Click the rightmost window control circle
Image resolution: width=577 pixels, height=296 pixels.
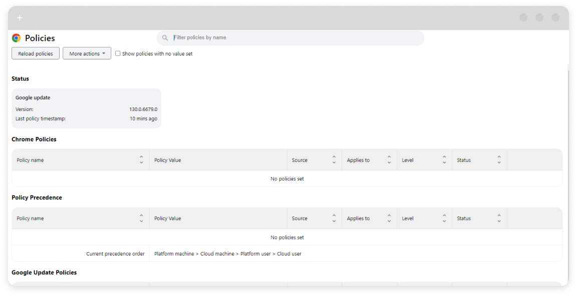pyautogui.click(x=555, y=17)
